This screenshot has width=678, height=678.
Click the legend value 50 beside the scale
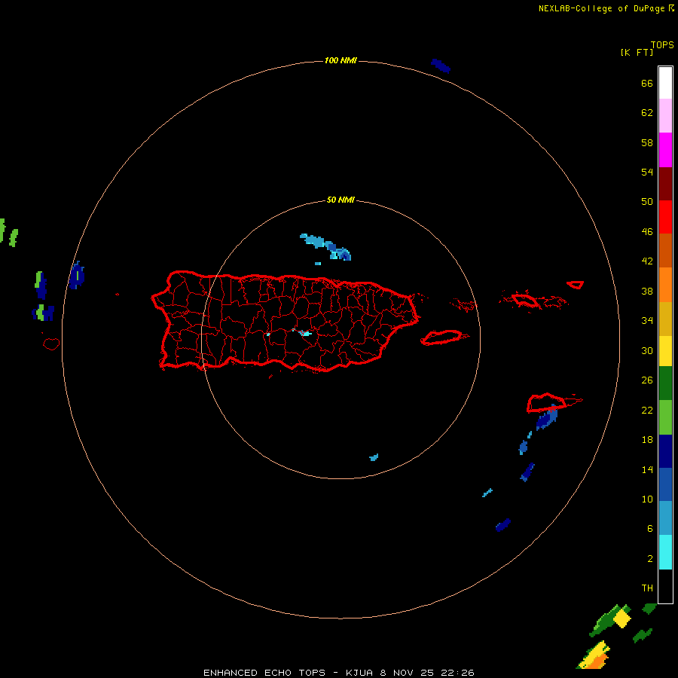tap(647, 201)
